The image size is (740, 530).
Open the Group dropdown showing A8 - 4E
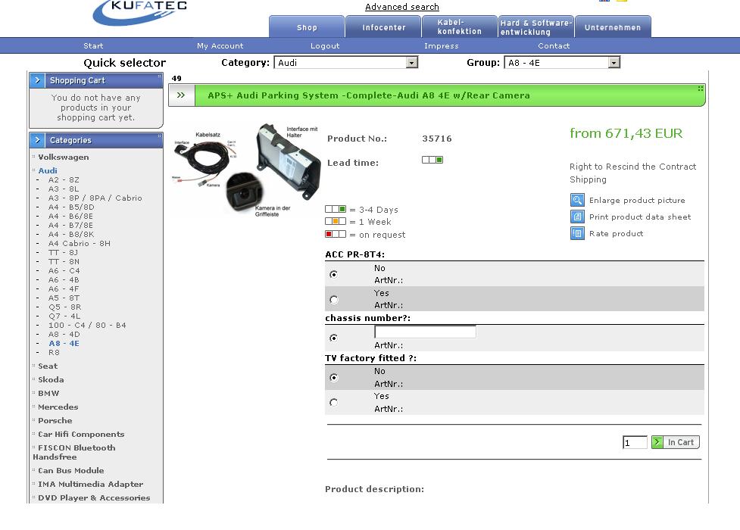tap(614, 63)
